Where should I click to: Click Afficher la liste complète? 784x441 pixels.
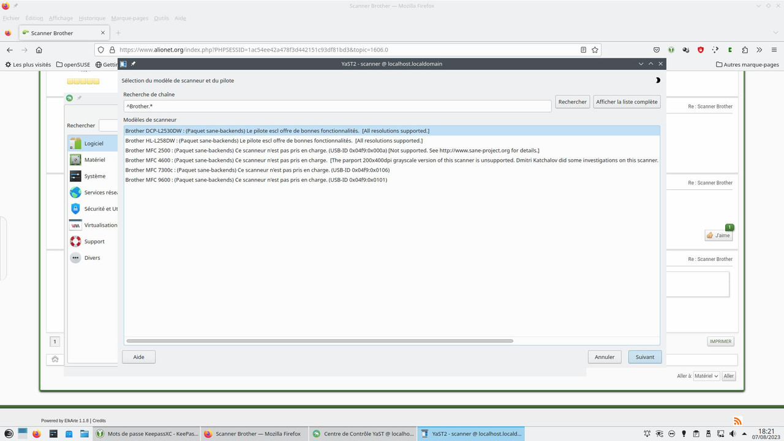pyautogui.click(x=627, y=102)
